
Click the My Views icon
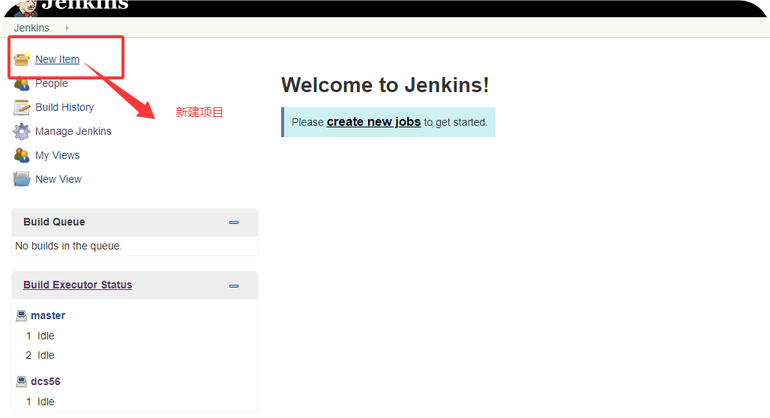22,156
